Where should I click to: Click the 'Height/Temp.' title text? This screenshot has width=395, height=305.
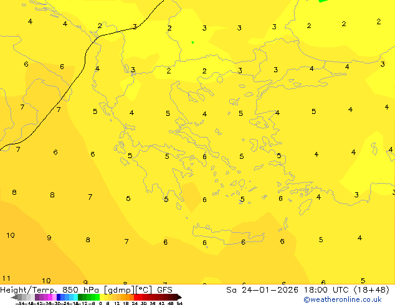coord(29,290)
